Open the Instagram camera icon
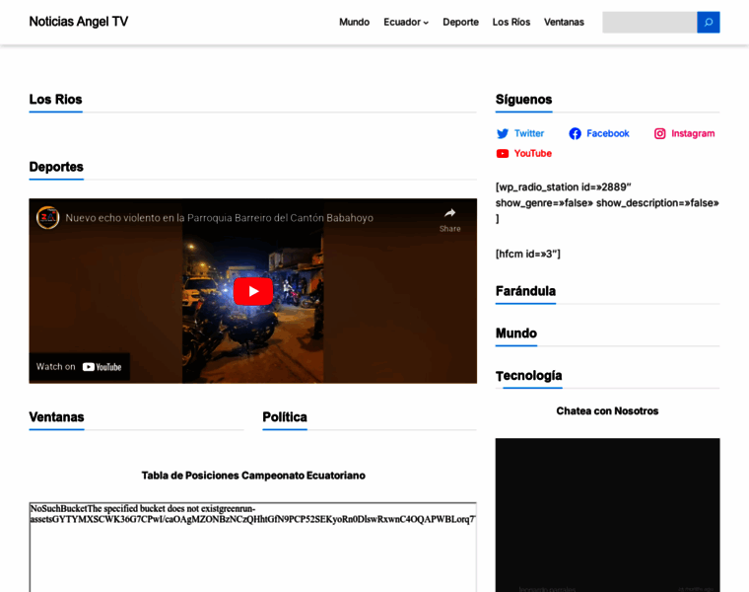The width and height of the screenshot is (749, 592). coord(659,133)
